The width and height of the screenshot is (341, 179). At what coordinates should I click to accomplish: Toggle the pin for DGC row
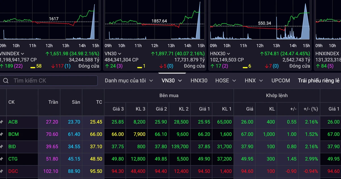[2, 172]
